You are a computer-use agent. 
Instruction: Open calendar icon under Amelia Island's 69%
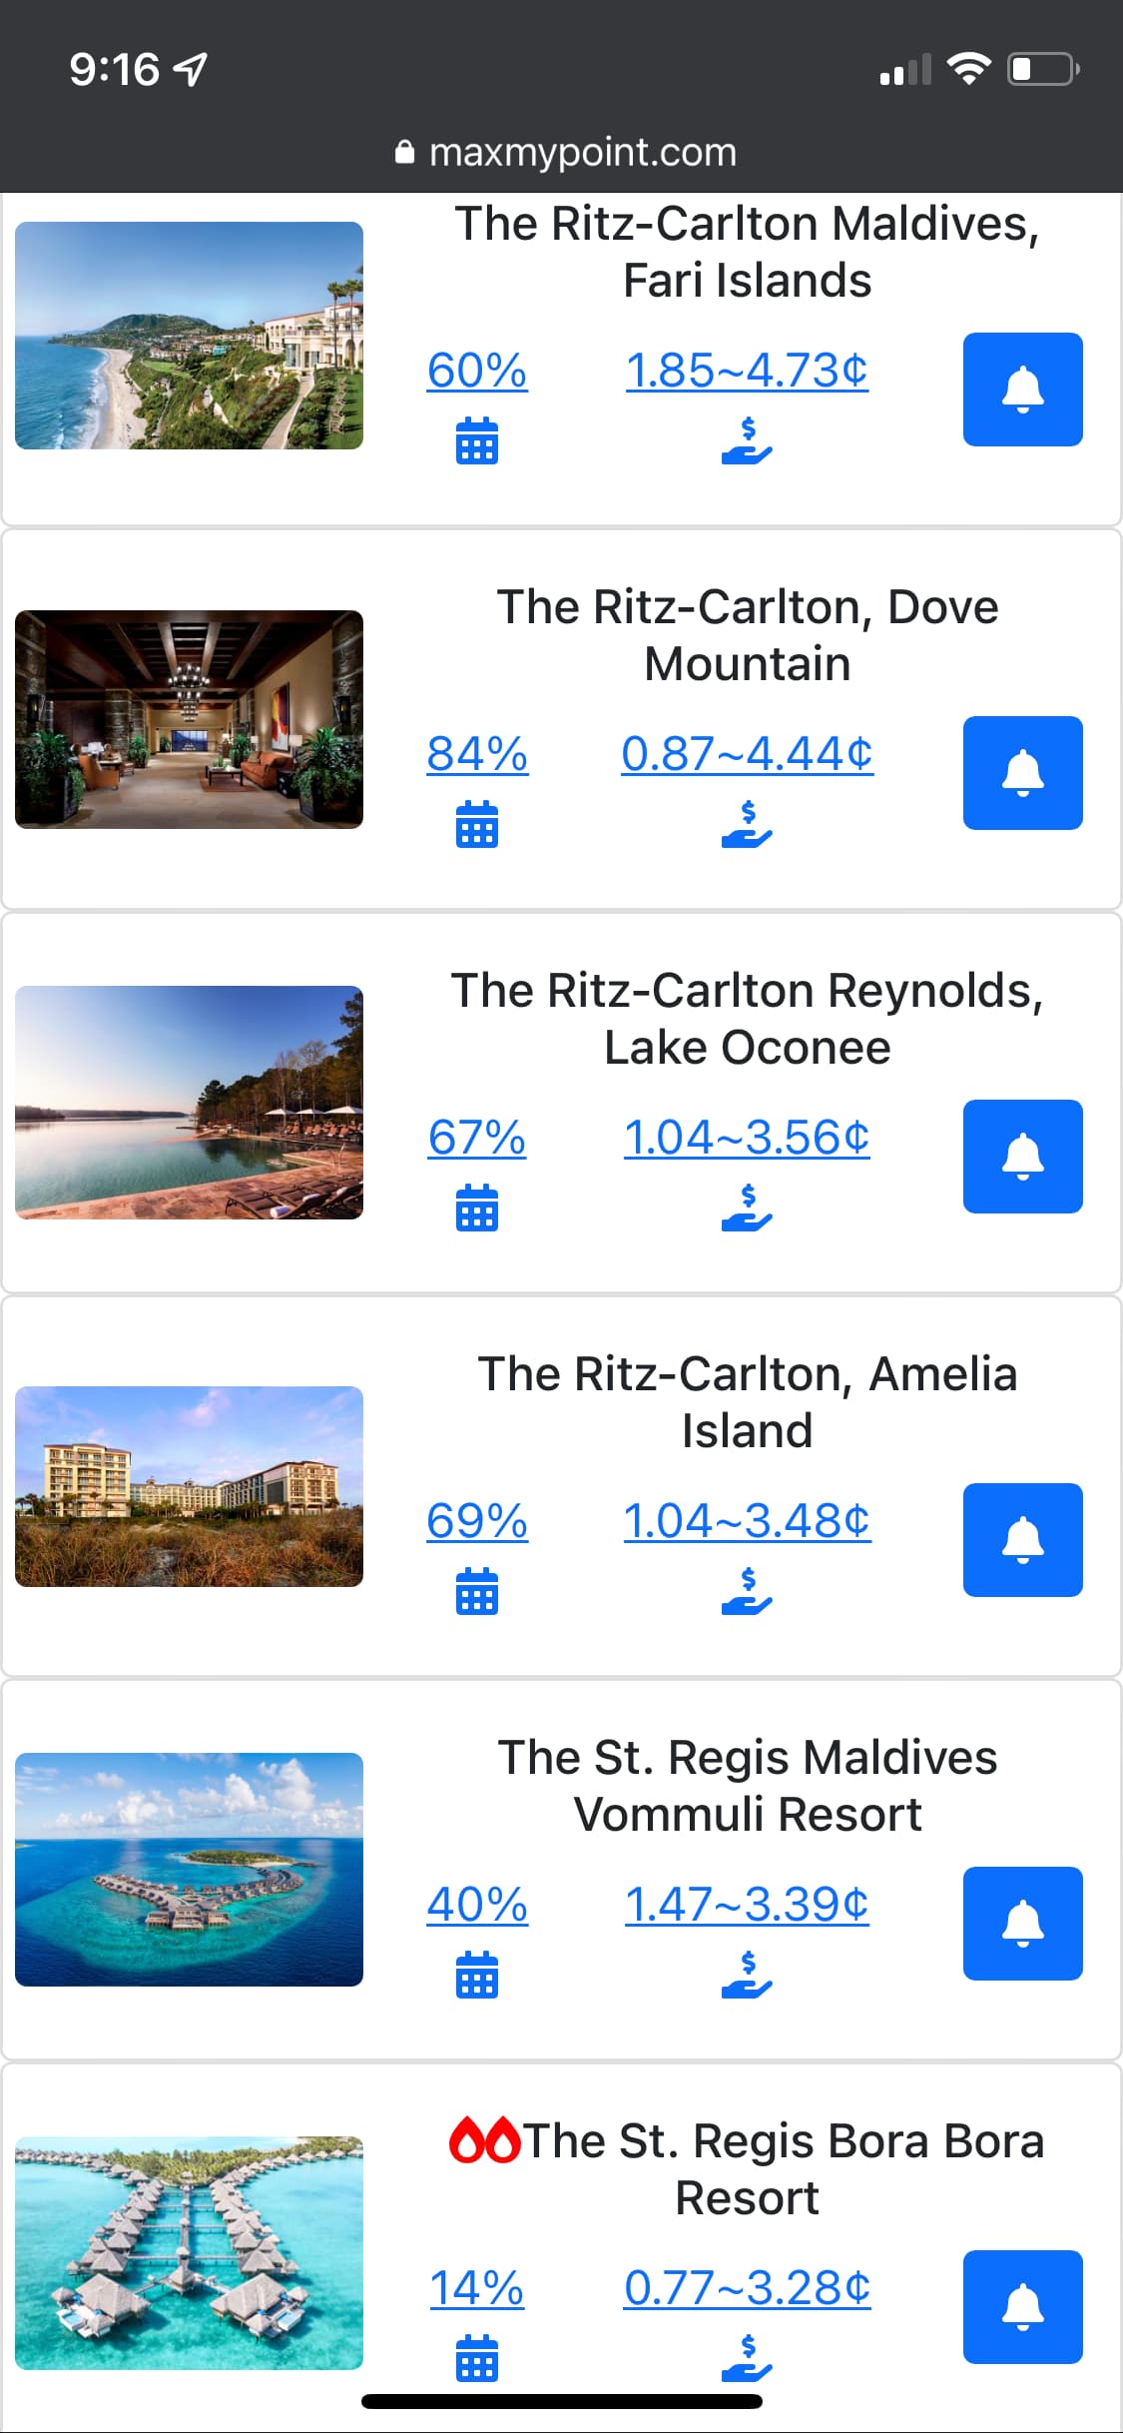coord(477,1591)
